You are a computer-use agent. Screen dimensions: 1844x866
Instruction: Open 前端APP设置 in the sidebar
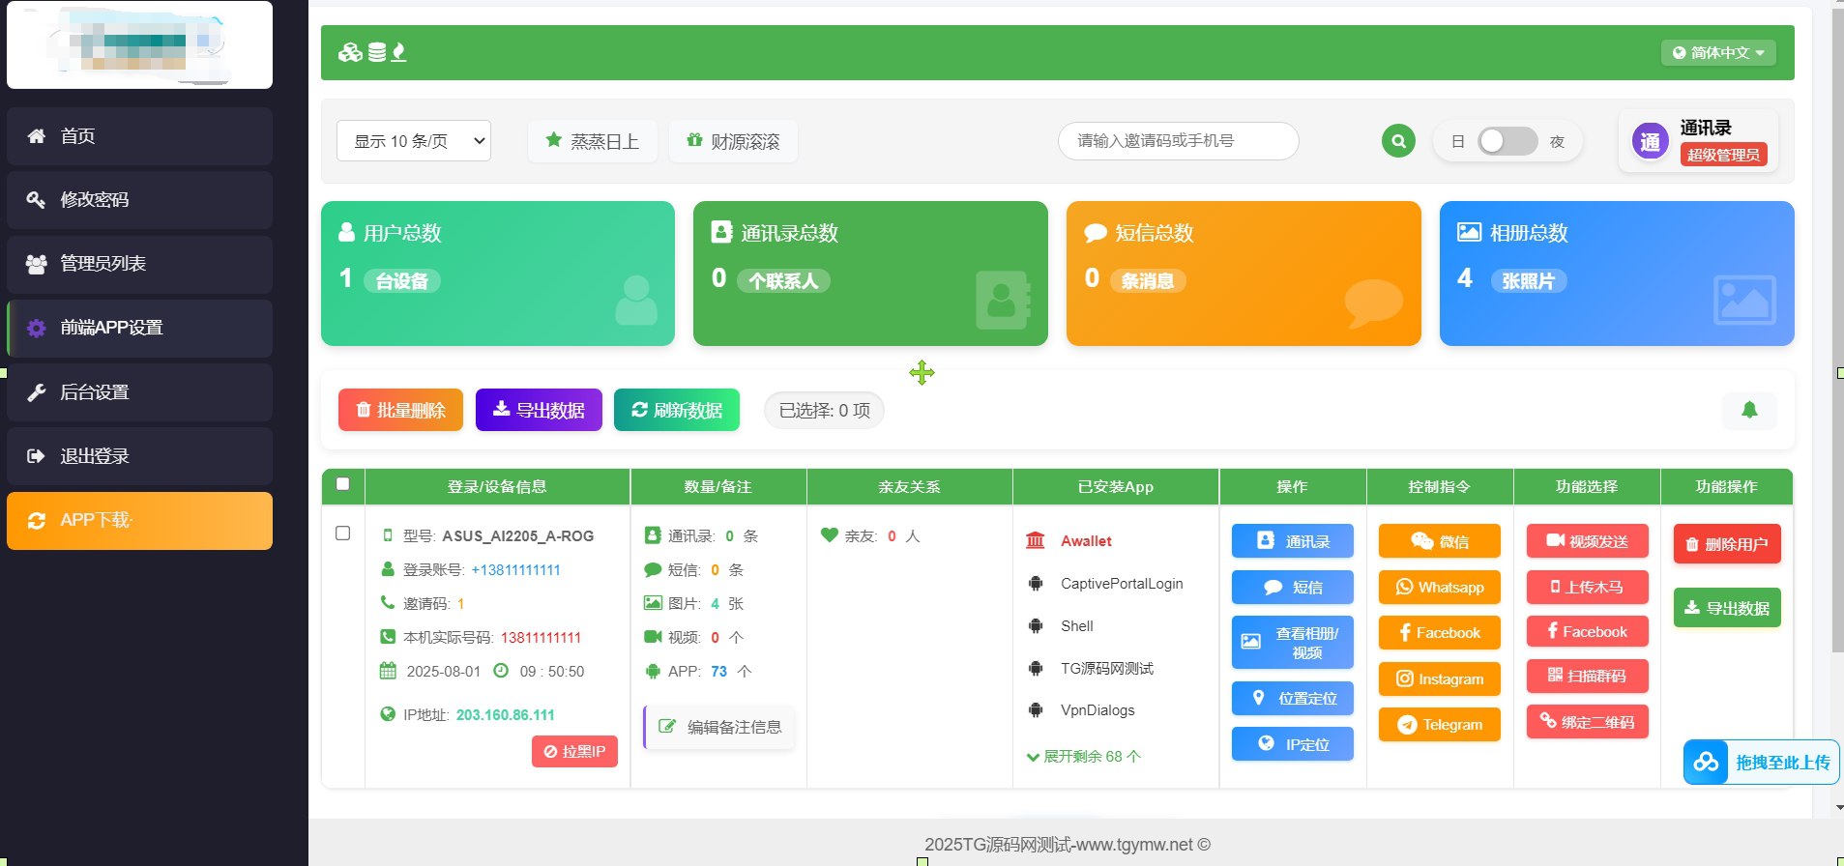coord(139,328)
